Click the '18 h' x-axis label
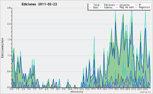Image resolution: width=153 pixels, height=94 pixels. point(116,89)
